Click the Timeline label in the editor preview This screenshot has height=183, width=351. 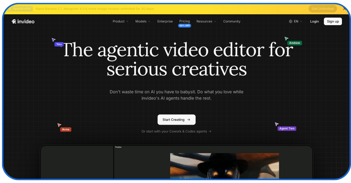(118, 147)
